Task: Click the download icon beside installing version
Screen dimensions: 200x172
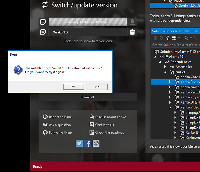Action: pos(133,22)
